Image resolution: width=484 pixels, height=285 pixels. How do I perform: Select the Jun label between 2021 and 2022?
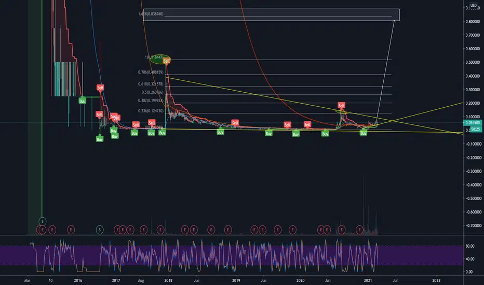[395, 280]
